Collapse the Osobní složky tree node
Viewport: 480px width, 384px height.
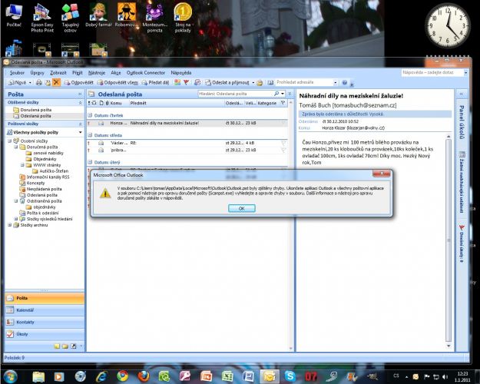(x=9, y=141)
